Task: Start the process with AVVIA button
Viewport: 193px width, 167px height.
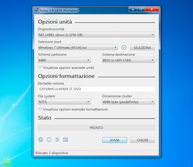Action: pos(115,140)
